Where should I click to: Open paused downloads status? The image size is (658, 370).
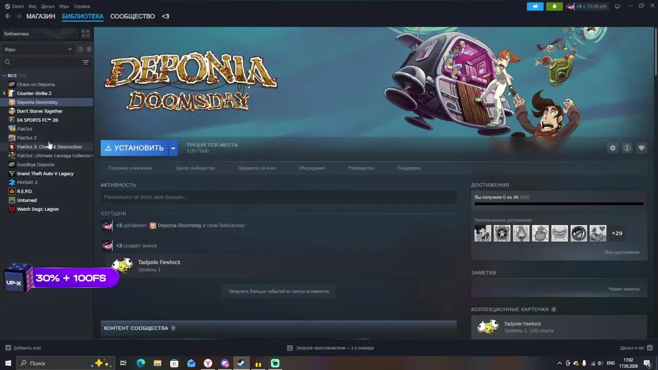click(330, 348)
